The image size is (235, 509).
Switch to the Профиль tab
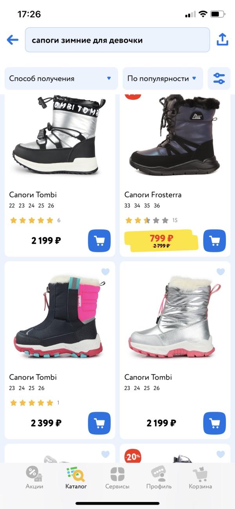pos(159,478)
